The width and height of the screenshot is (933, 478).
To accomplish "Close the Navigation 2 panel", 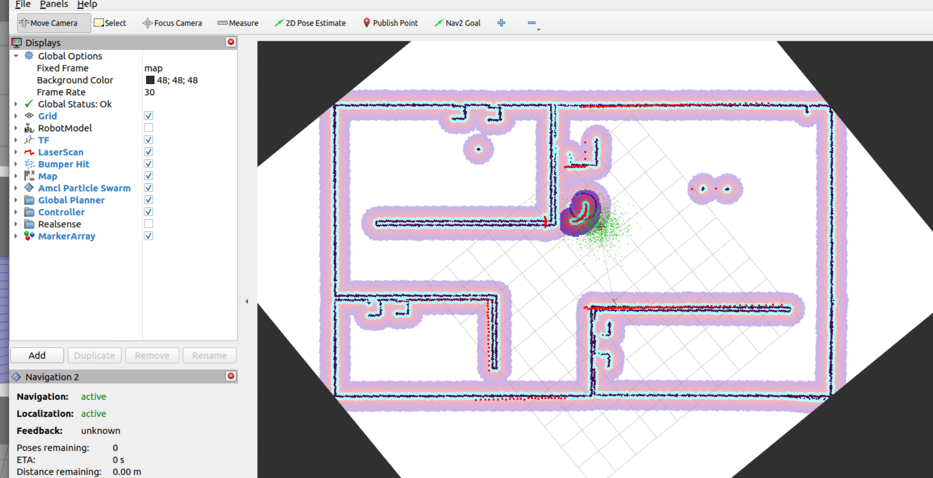I will [x=231, y=376].
